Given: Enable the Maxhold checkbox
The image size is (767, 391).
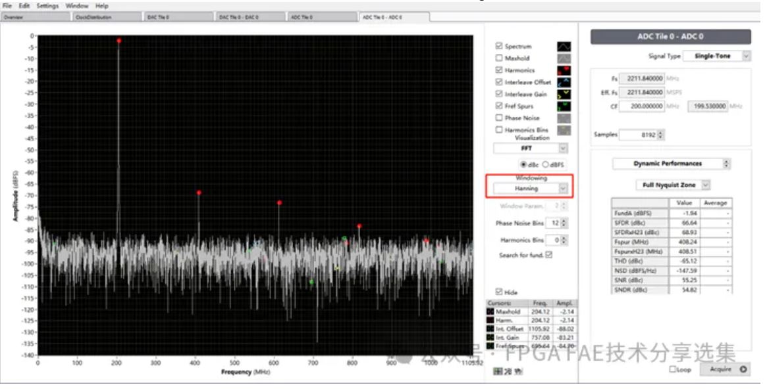Looking at the screenshot, I should (x=499, y=58).
